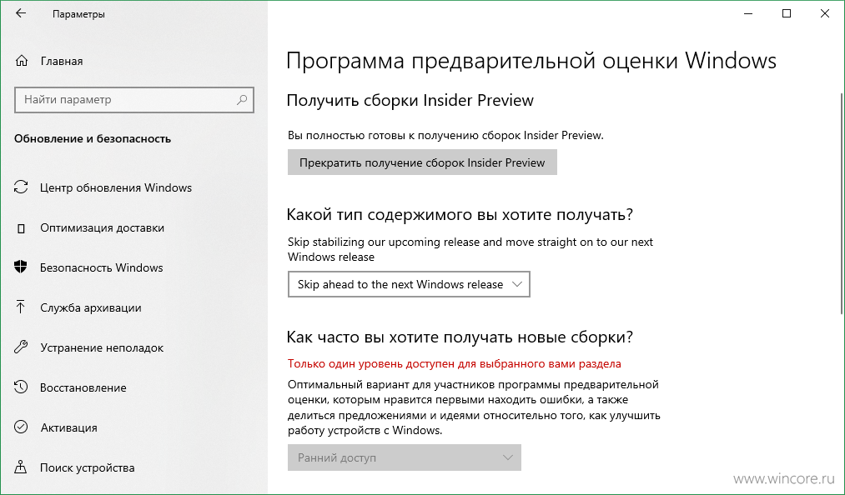Viewport: 845px width, 495px height.
Task: Go to Оптимизация доставки
Action: pyautogui.click(x=102, y=227)
